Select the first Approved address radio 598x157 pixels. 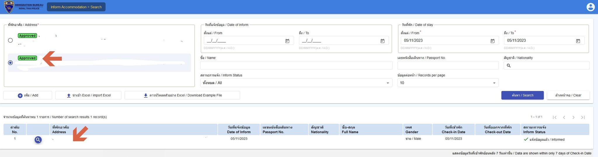tap(11, 40)
